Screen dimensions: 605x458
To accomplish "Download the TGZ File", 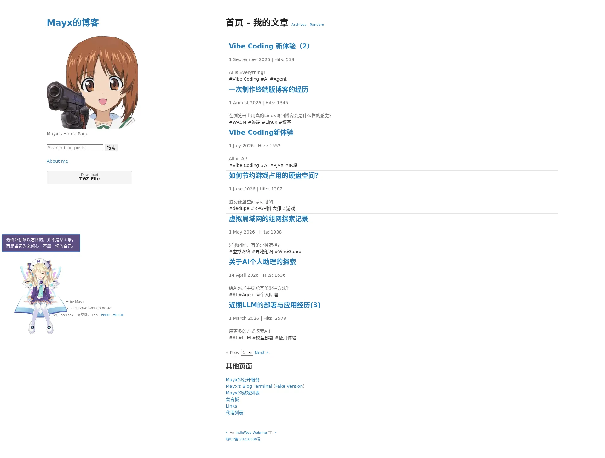I will (x=89, y=177).
